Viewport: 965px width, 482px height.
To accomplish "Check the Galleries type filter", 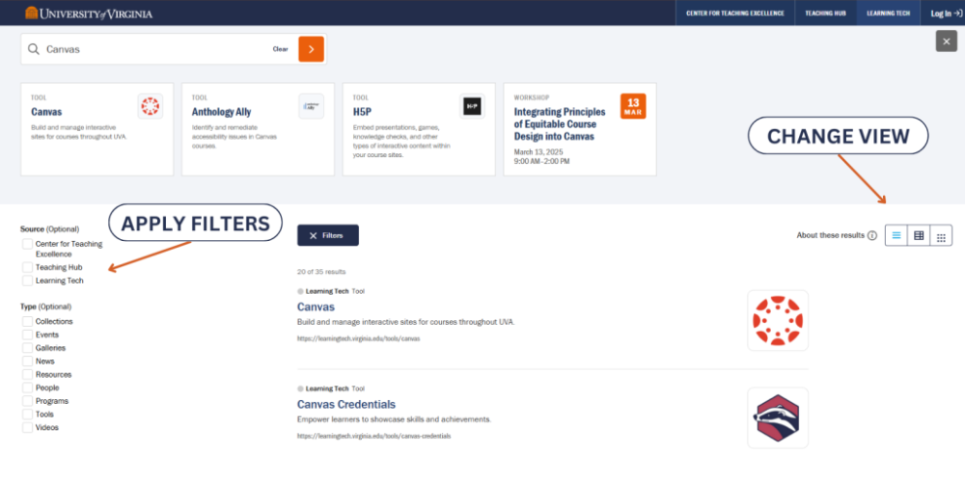I will pyautogui.click(x=28, y=348).
